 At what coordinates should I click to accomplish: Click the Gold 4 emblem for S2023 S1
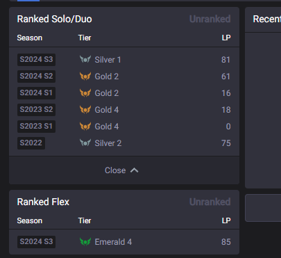[x=85, y=126]
